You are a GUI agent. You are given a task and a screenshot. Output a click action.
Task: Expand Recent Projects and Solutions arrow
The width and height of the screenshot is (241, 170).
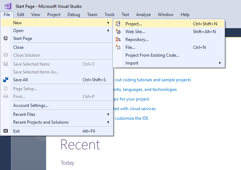108,122
